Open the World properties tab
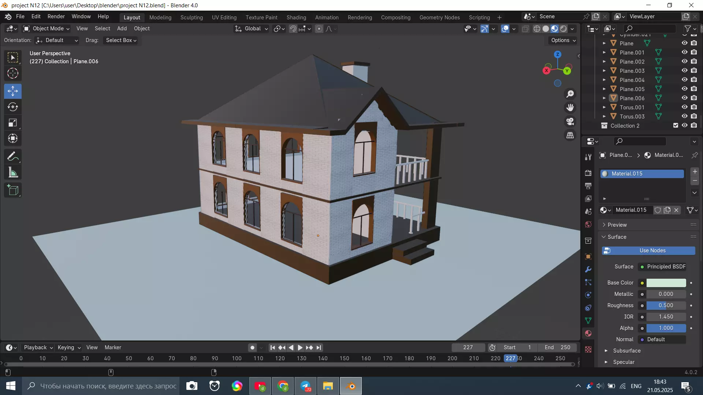703x395 pixels. [x=588, y=224]
